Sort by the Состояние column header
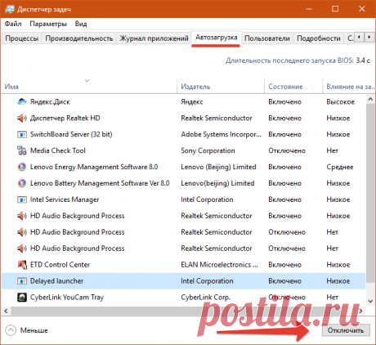Viewport: 376px width, 345px height. click(293, 86)
